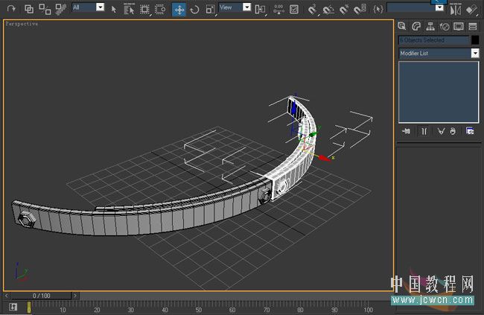Click the green Y axis gizmo arrow

pyautogui.click(x=313, y=134)
